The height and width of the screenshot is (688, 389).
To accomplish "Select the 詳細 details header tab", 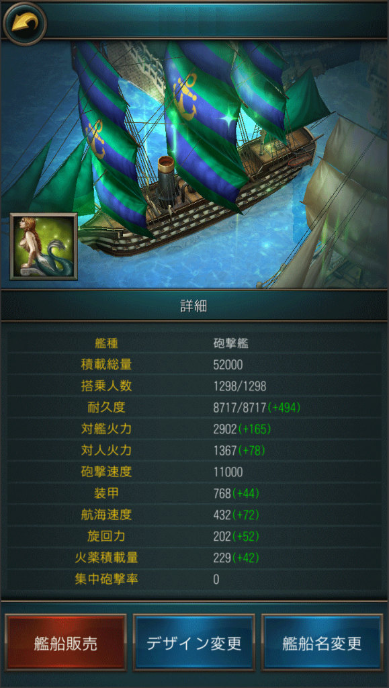I will 194,306.
